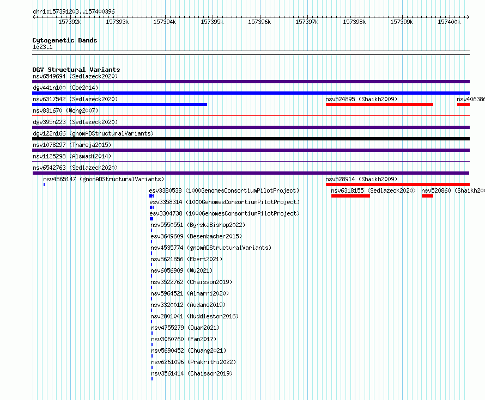Click the 157399k ruler tick label

point(402,22)
